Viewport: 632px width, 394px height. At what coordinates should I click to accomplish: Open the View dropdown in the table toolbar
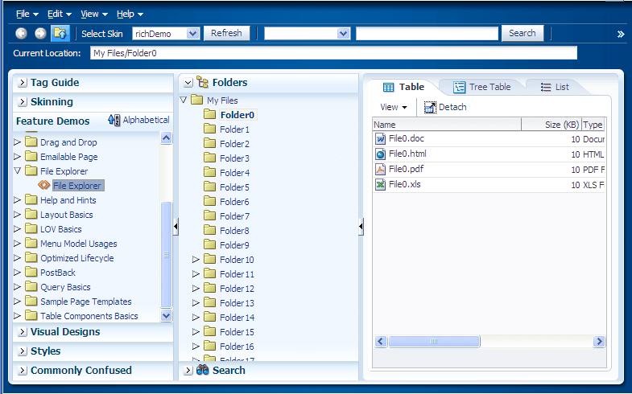pos(394,107)
